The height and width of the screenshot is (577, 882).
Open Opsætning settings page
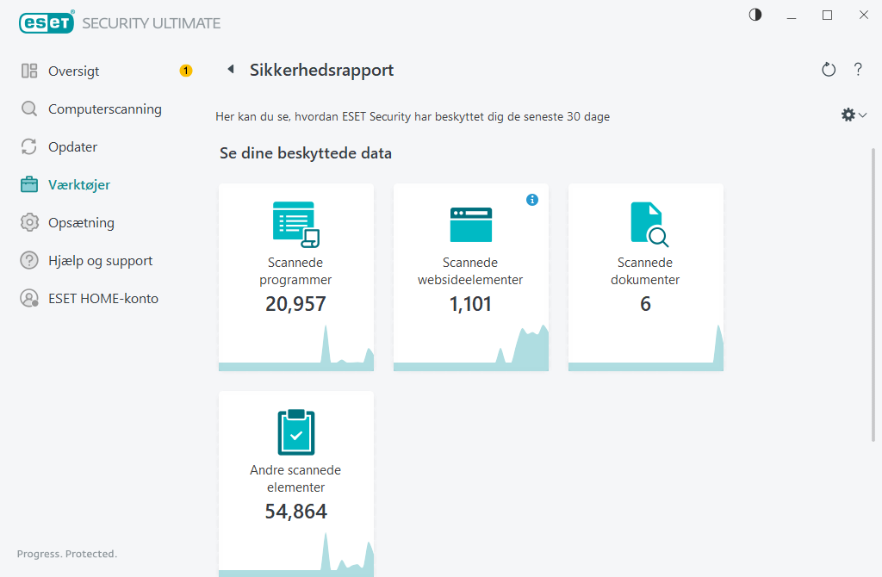[81, 223]
